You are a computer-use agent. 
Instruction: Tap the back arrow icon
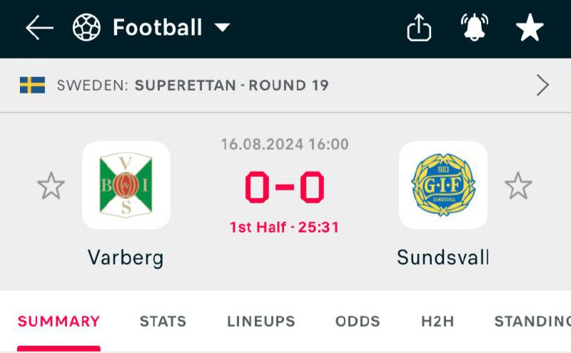point(39,29)
